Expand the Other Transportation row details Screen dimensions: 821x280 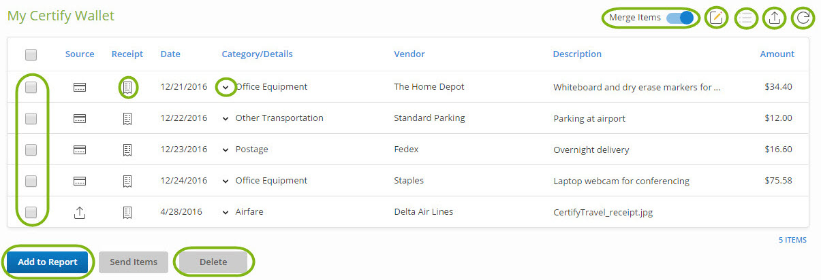[226, 118]
